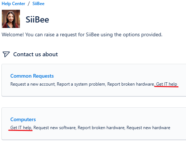Click the large SiiBee page title
The image size is (186, 144).
click(x=37, y=20)
